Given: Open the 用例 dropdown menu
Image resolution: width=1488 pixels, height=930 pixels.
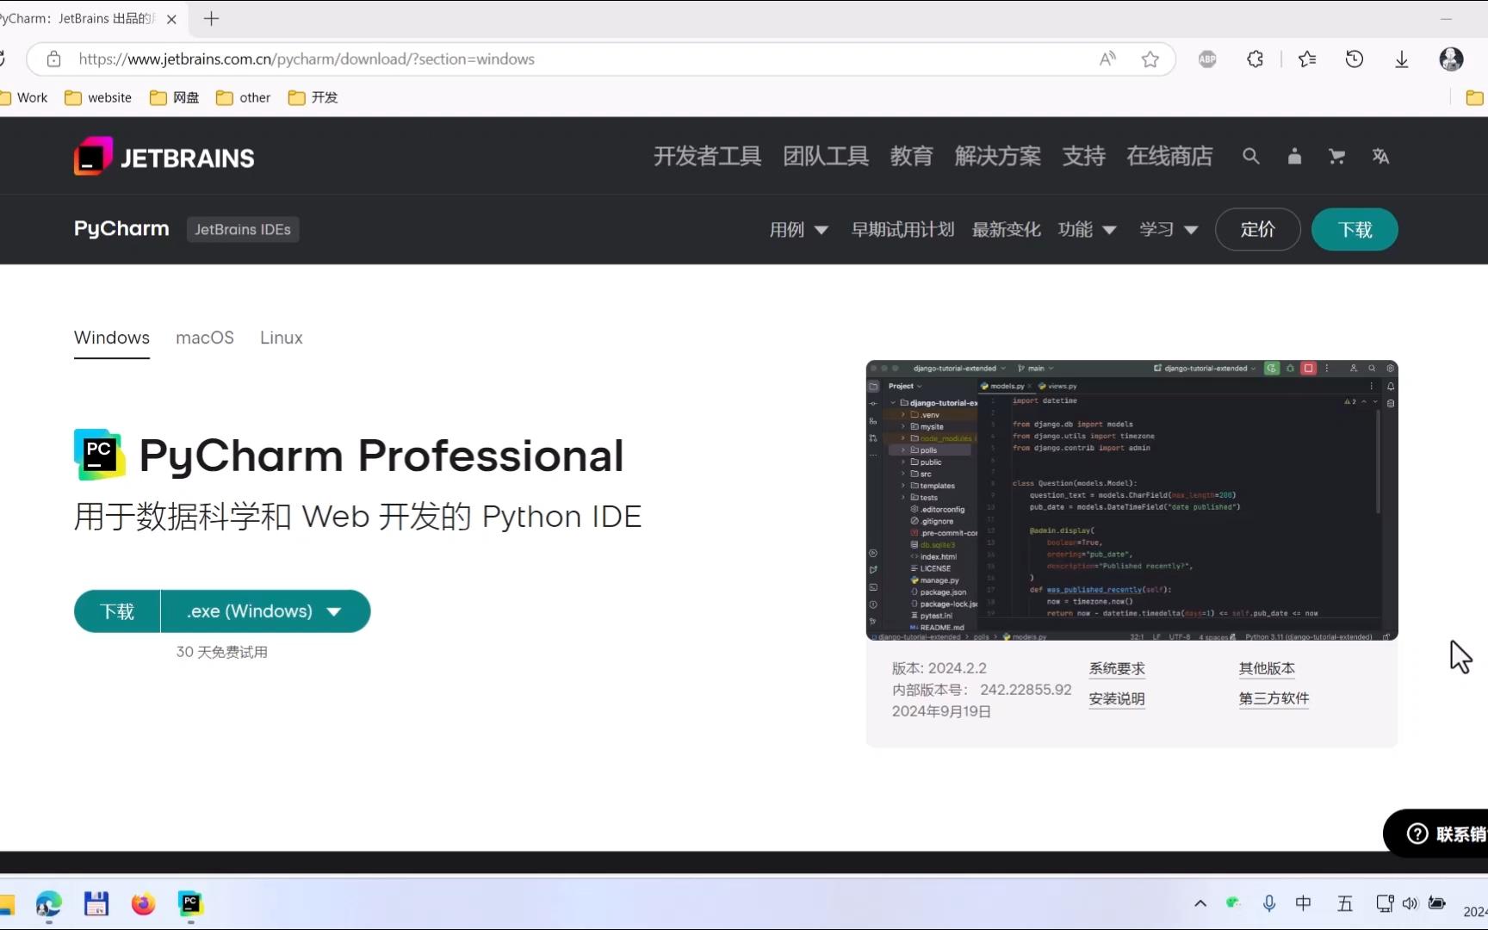Looking at the screenshot, I should click(x=797, y=229).
